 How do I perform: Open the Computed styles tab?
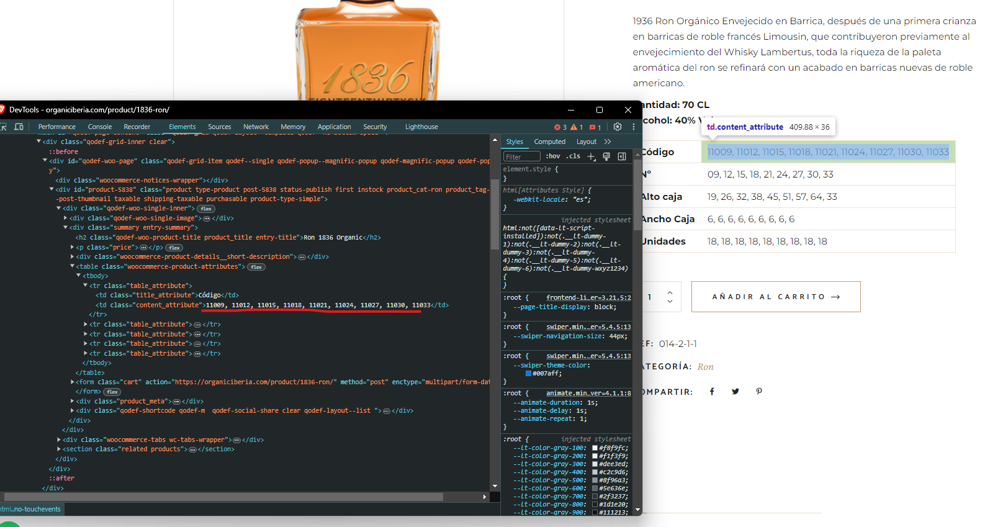pos(550,142)
